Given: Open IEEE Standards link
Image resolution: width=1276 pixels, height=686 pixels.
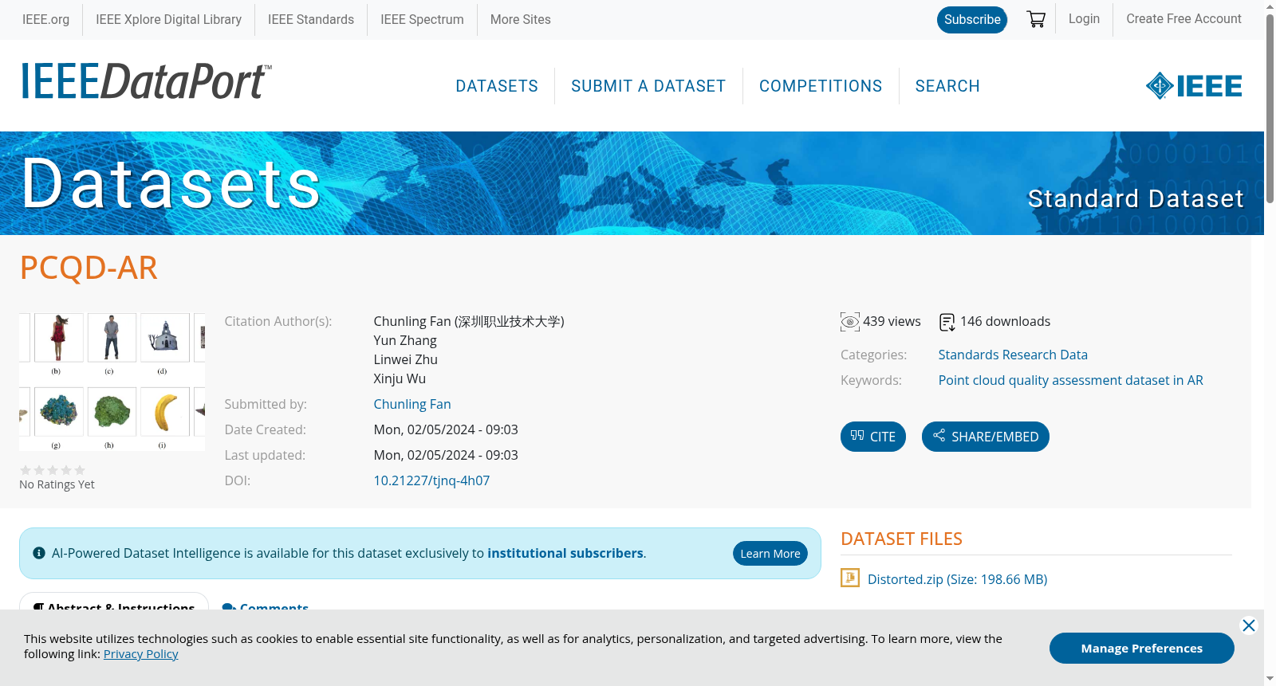Looking at the screenshot, I should click(x=311, y=19).
